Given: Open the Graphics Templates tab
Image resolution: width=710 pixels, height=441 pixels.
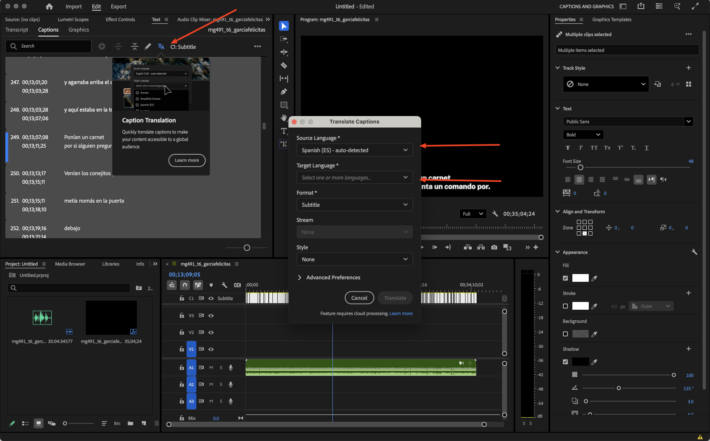Looking at the screenshot, I should point(611,20).
